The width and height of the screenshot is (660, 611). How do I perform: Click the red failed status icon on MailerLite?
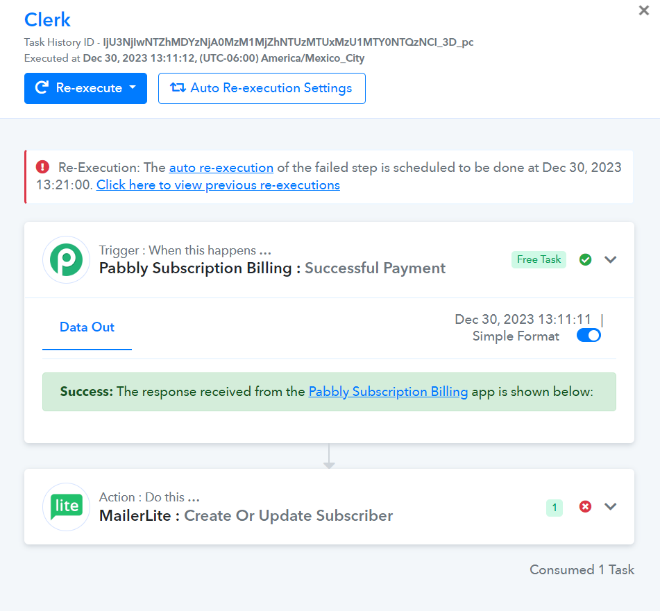click(x=585, y=507)
